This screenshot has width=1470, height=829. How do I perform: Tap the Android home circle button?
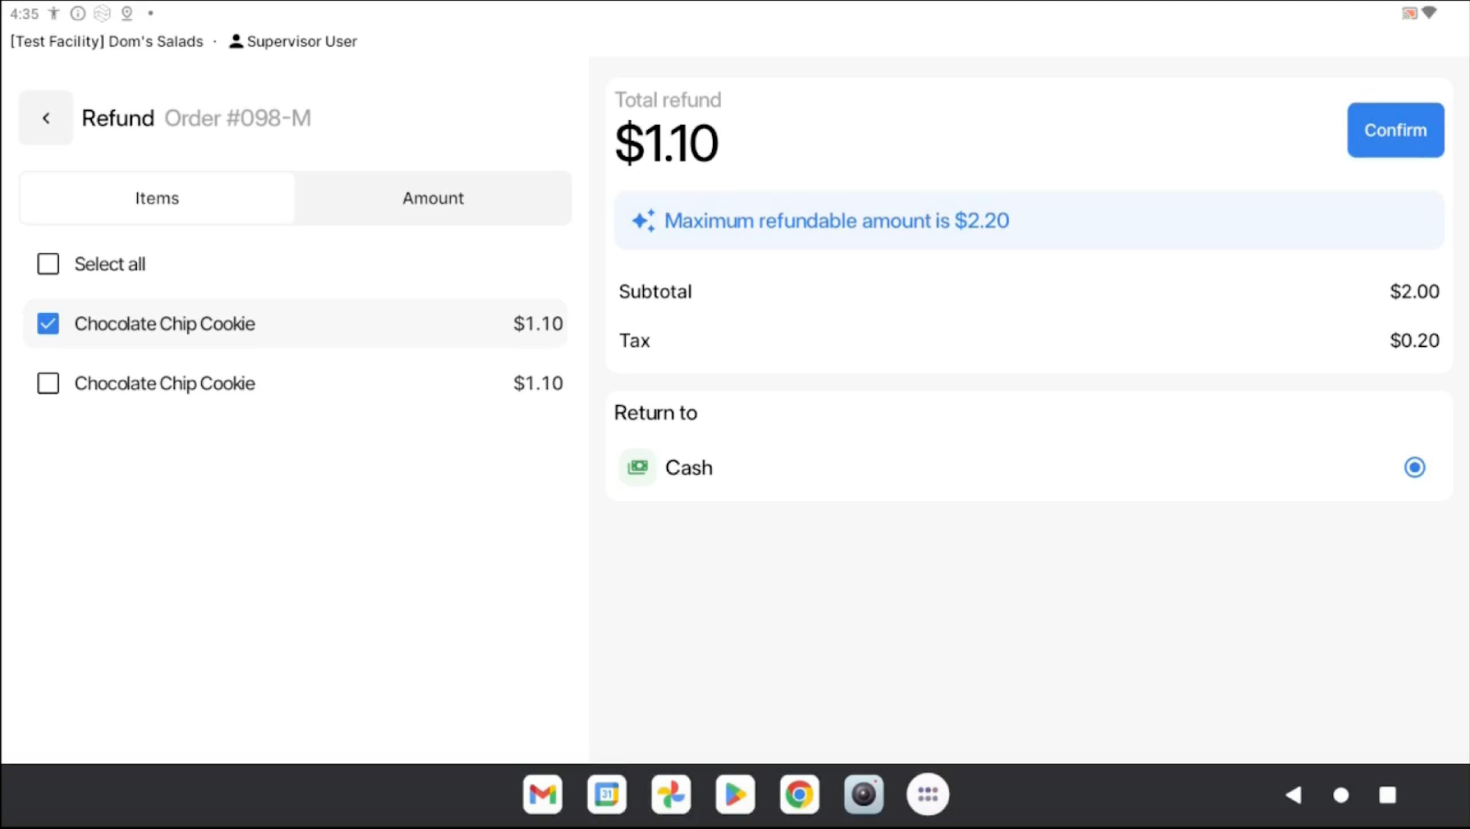(1341, 795)
